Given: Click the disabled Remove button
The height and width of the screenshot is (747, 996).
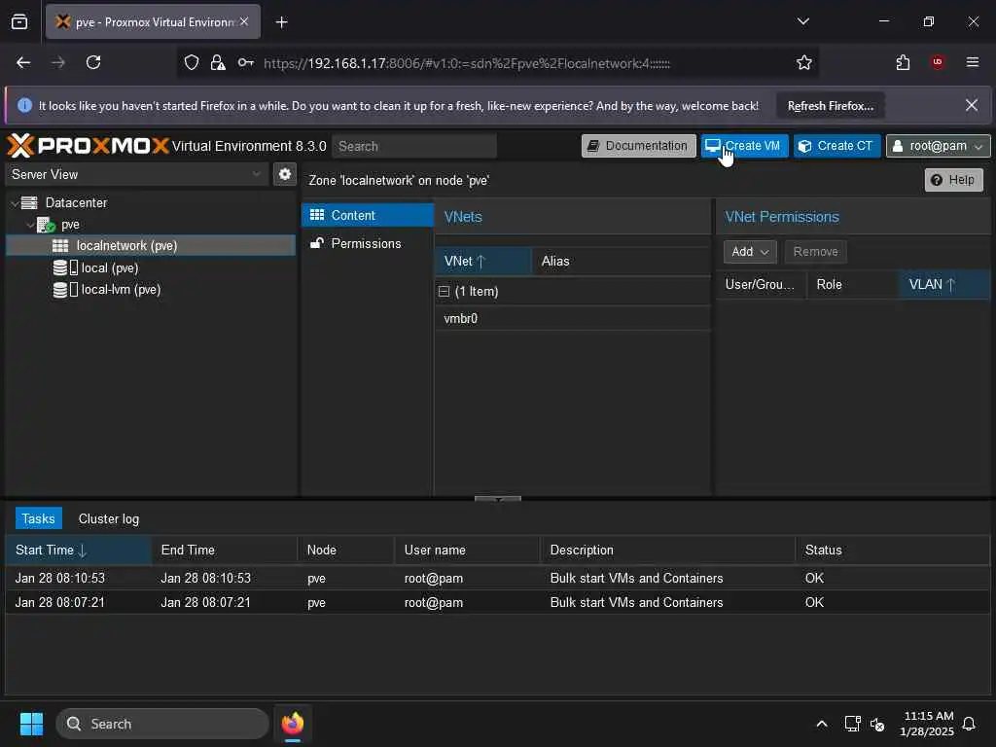Looking at the screenshot, I should [815, 252].
